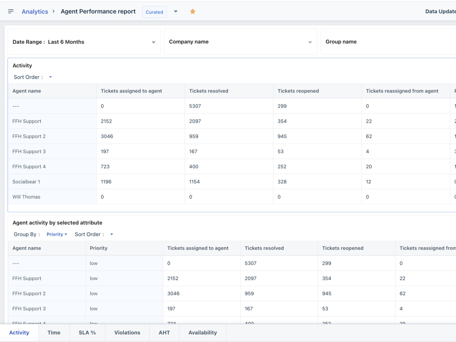Open the Group name filter
The height and width of the screenshot is (342, 456).
point(388,41)
